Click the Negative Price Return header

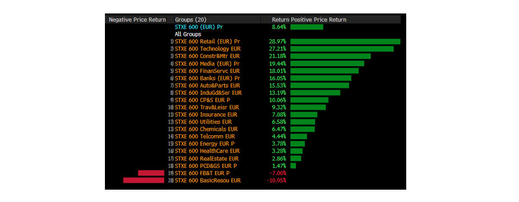[137, 20]
